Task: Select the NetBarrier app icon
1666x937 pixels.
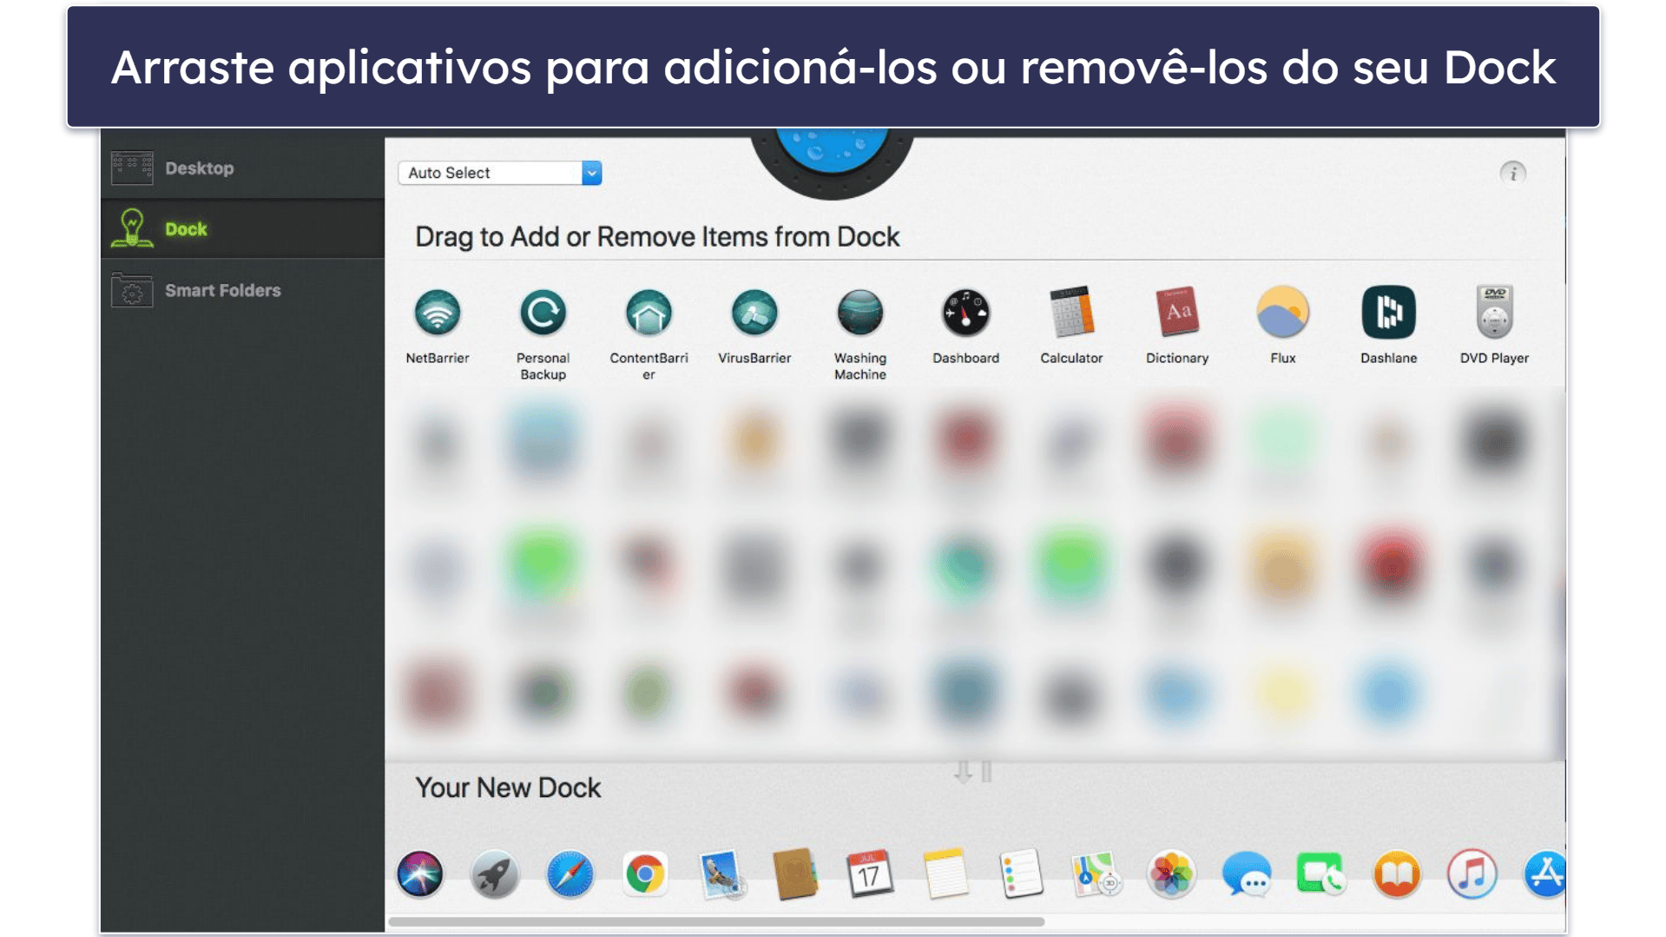Action: tap(438, 313)
